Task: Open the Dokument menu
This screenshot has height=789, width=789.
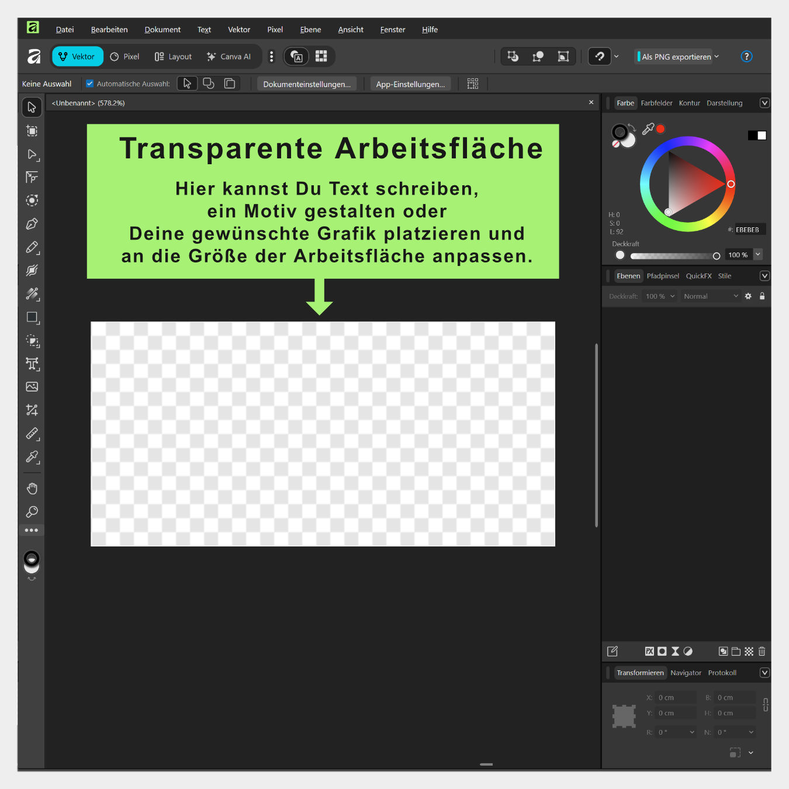Action: 162,30
